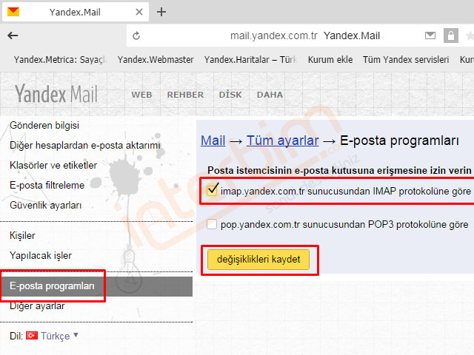Open the DİSK tab in the header
474x355 pixels.
pos(230,95)
